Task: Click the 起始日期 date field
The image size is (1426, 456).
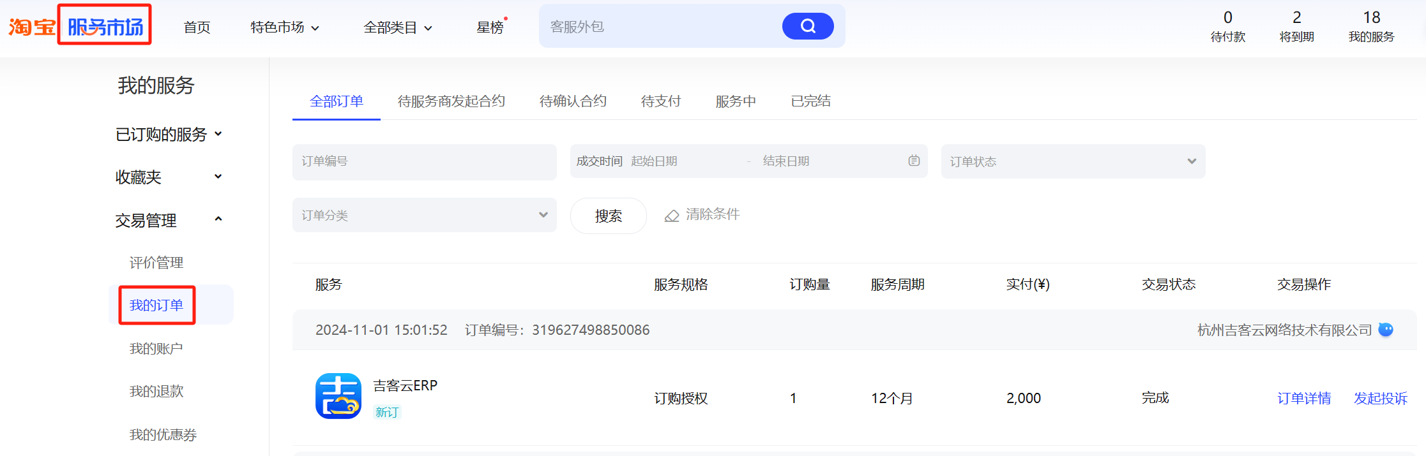Action: [x=683, y=161]
